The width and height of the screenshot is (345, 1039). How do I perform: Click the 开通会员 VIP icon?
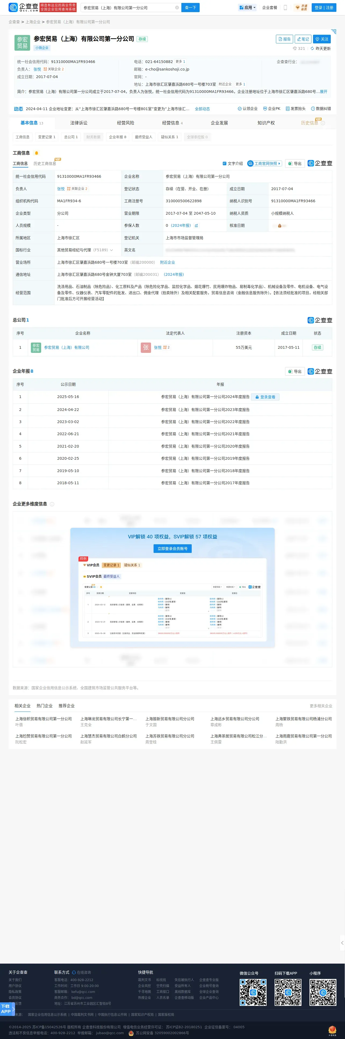pos(301,8)
